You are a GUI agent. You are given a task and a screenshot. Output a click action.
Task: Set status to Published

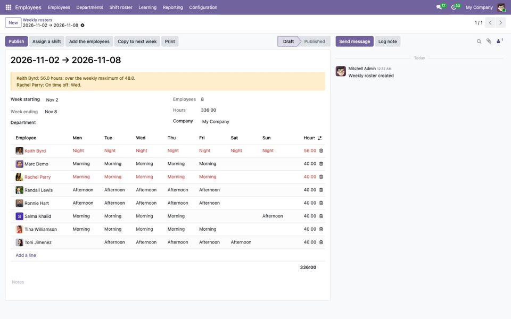point(314,41)
